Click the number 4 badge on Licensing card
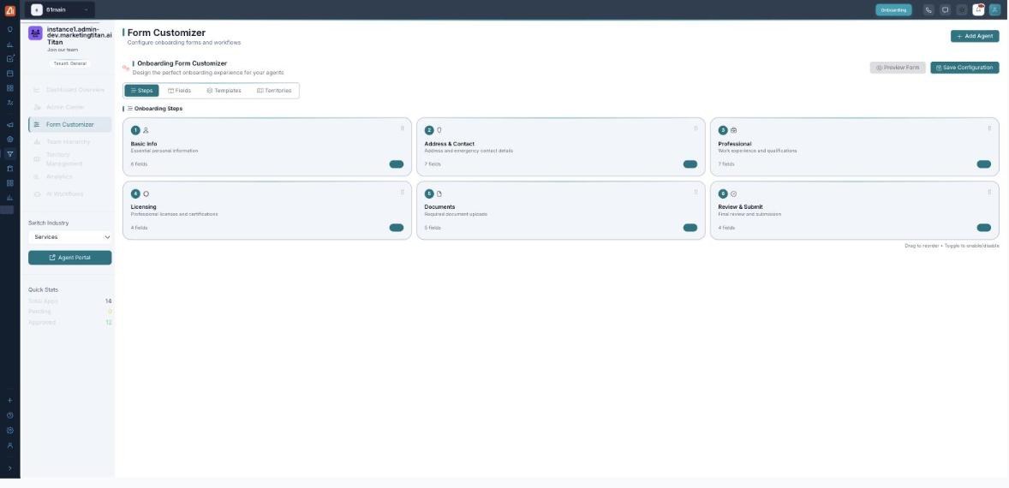This screenshot has height=488, width=1009. (135, 193)
